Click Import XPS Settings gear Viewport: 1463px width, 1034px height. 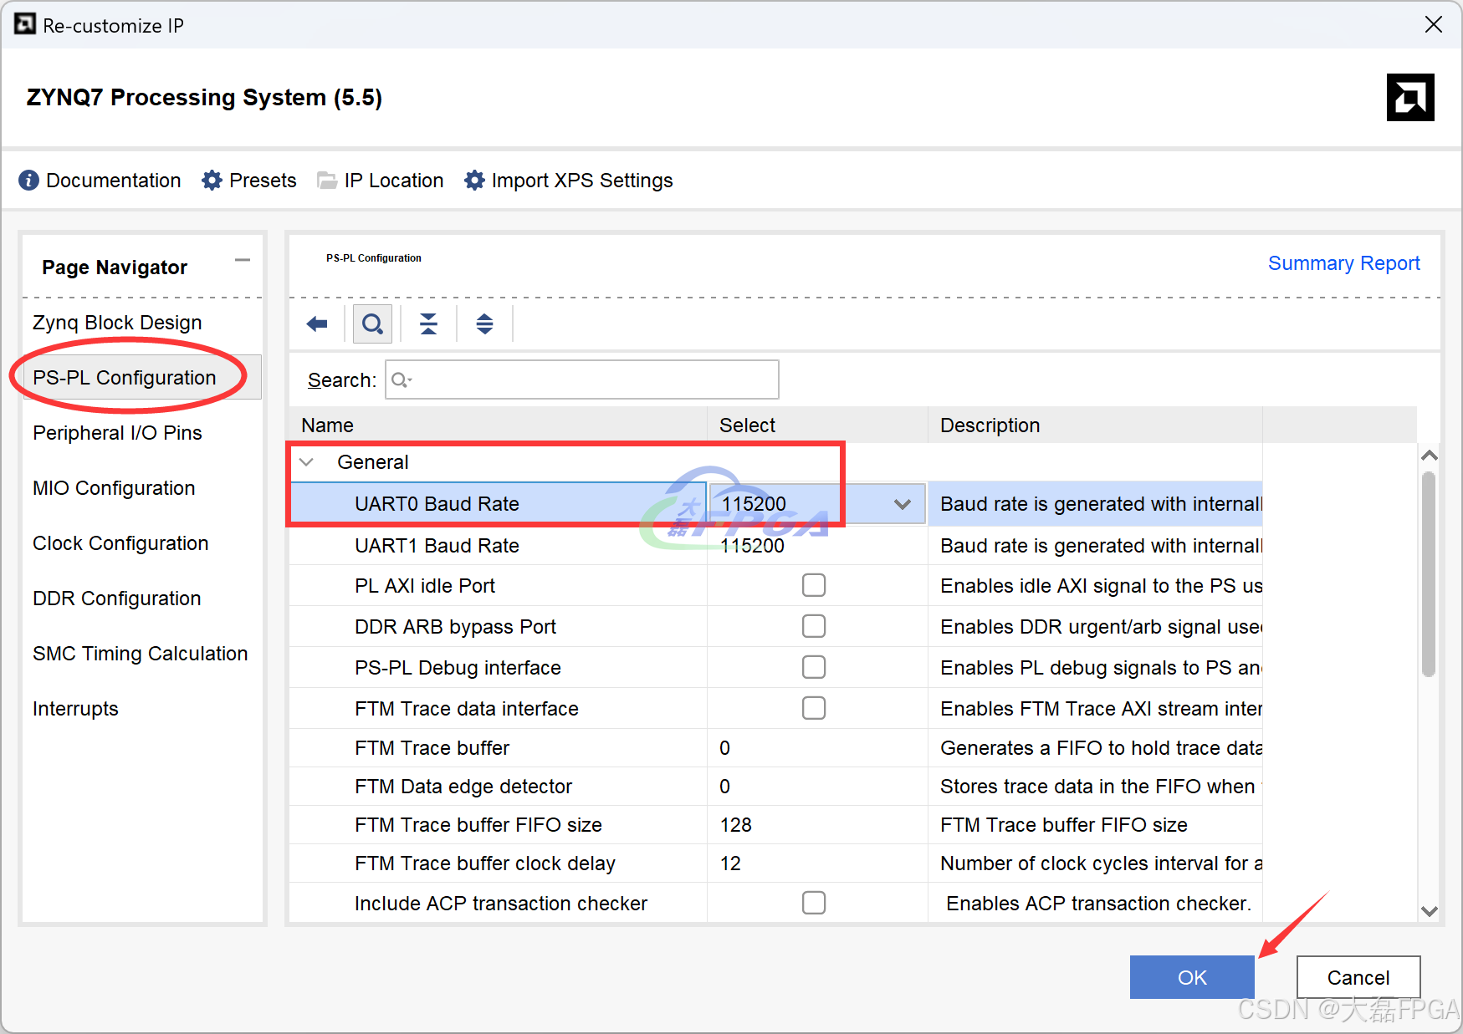[474, 181]
